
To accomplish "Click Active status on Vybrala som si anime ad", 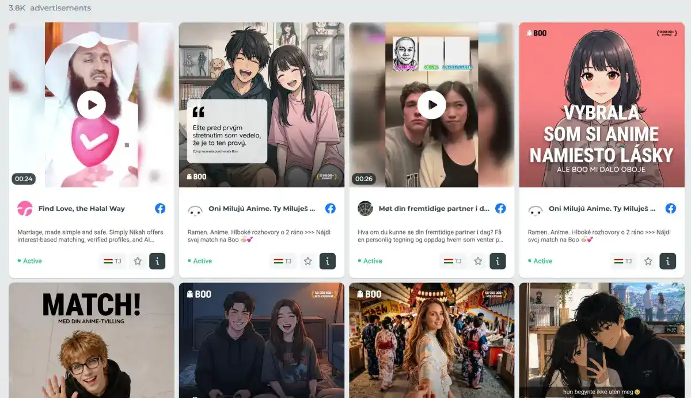I will click(x=540, y=261).
